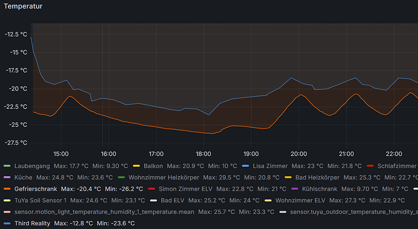Click Wohnzimmer ELV "Max: 27.3 °C" value

coord(347,200)
